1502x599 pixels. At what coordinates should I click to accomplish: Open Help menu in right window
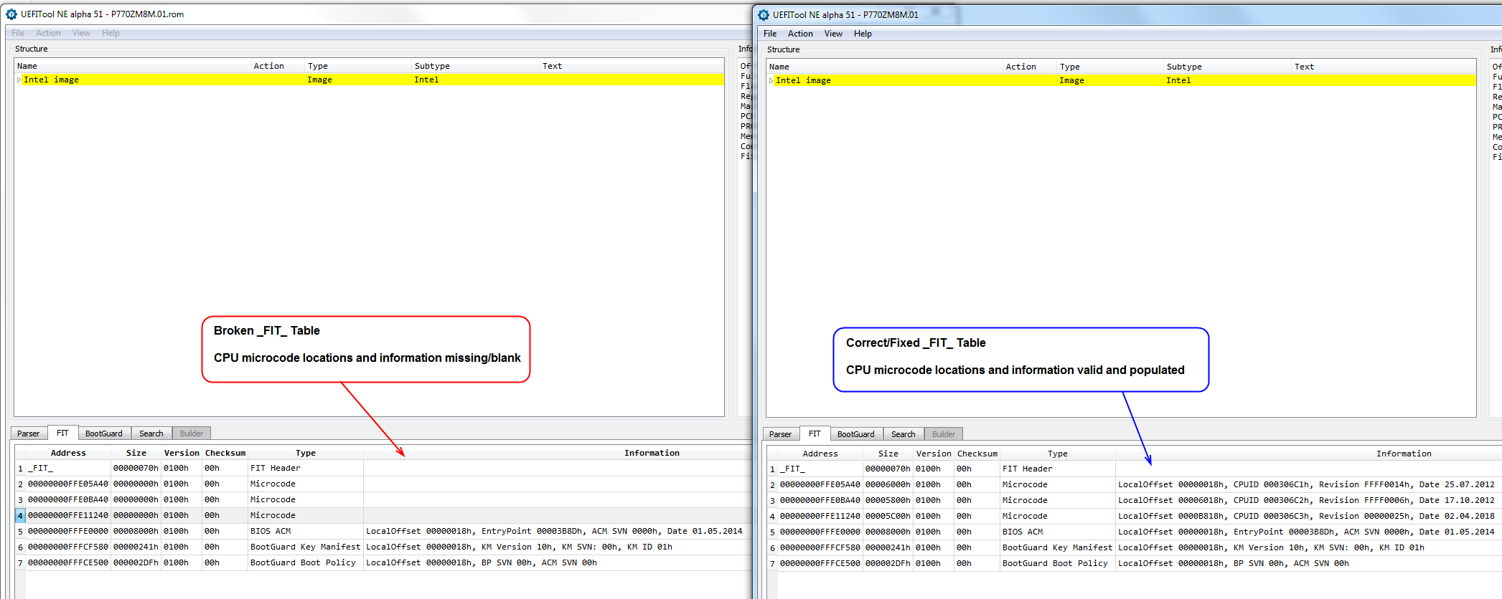pyautogui.click(x=863, y=34)
